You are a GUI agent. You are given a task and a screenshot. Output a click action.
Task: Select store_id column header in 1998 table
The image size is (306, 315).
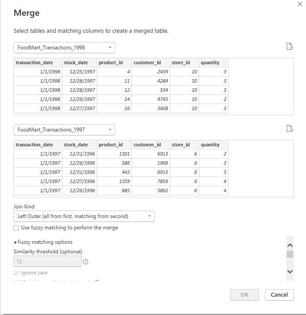184,62
